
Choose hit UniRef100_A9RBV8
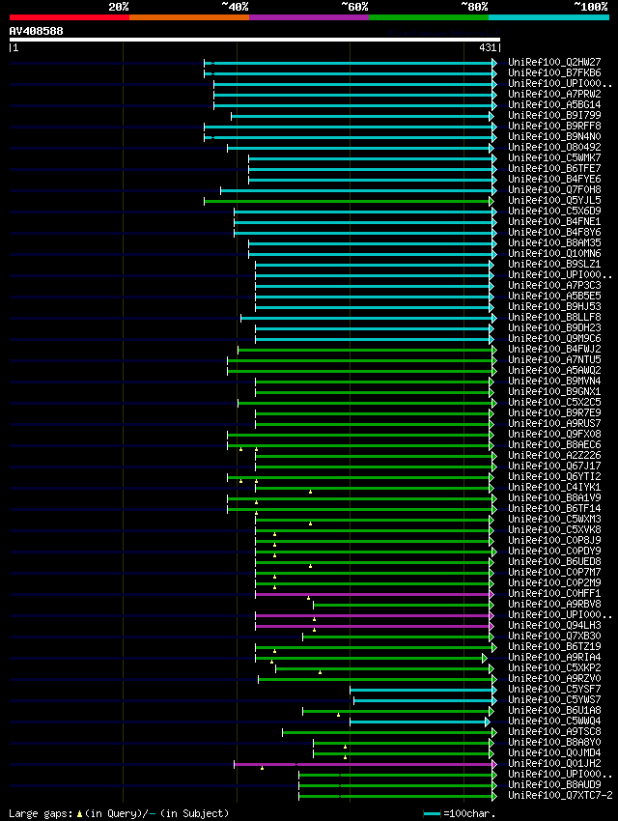point(554,604)
